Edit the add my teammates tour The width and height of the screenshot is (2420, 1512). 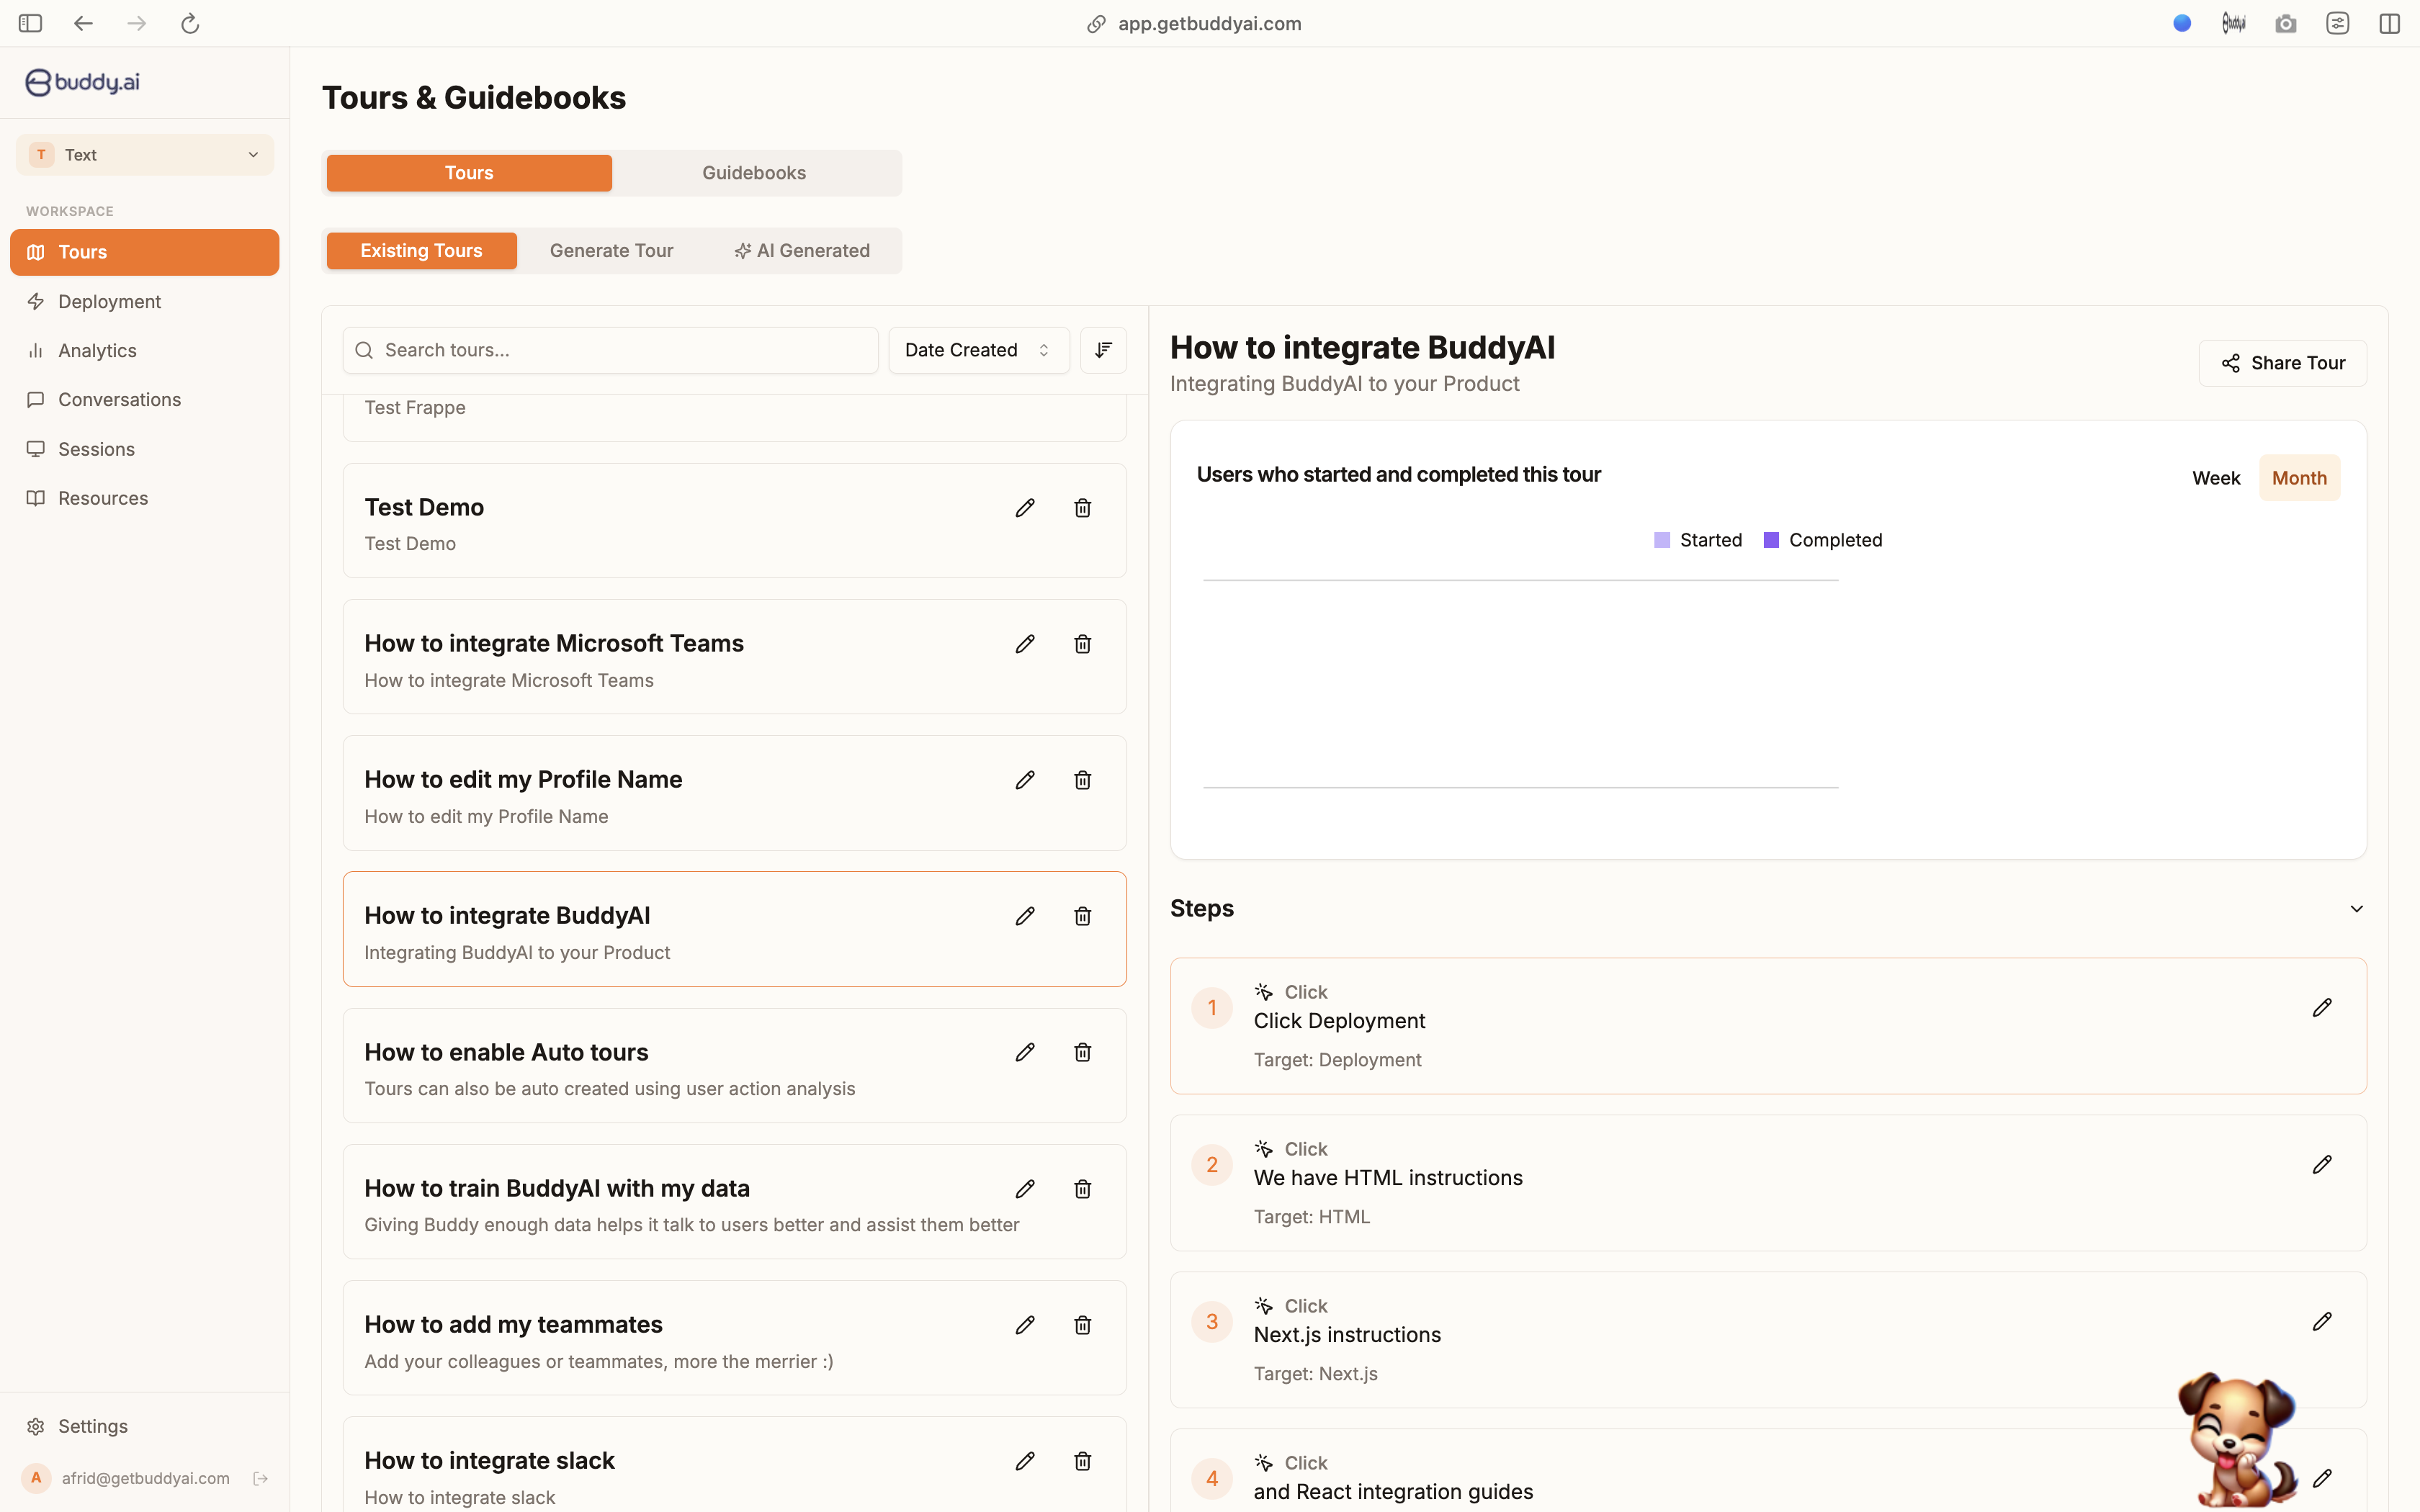[1025, 1325]
